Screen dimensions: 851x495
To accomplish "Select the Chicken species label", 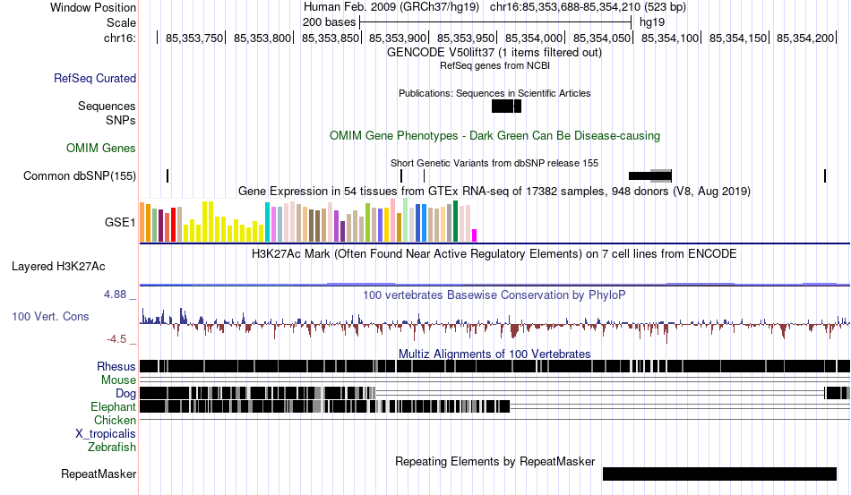I will pos(115,420).
